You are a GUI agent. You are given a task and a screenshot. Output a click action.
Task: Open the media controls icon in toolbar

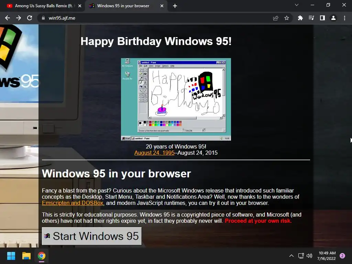click(311, 18)
